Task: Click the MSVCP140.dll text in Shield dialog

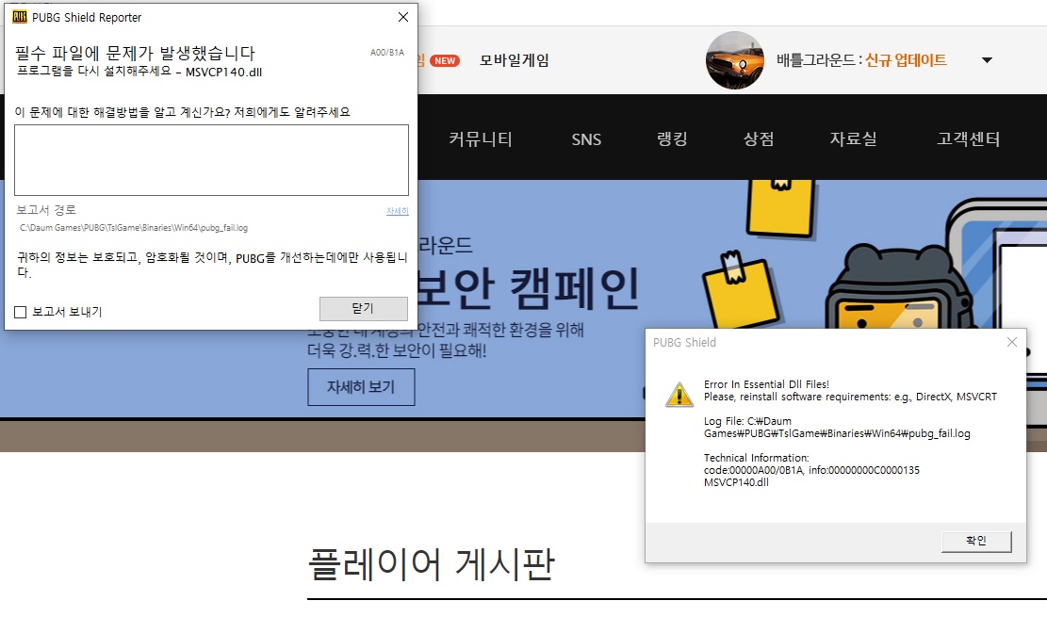Action: point(736,482)
